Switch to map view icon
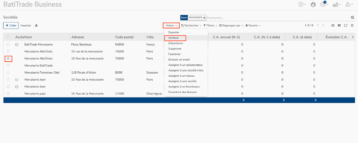This screenshot has width=358, height=143. click(346, 25)
